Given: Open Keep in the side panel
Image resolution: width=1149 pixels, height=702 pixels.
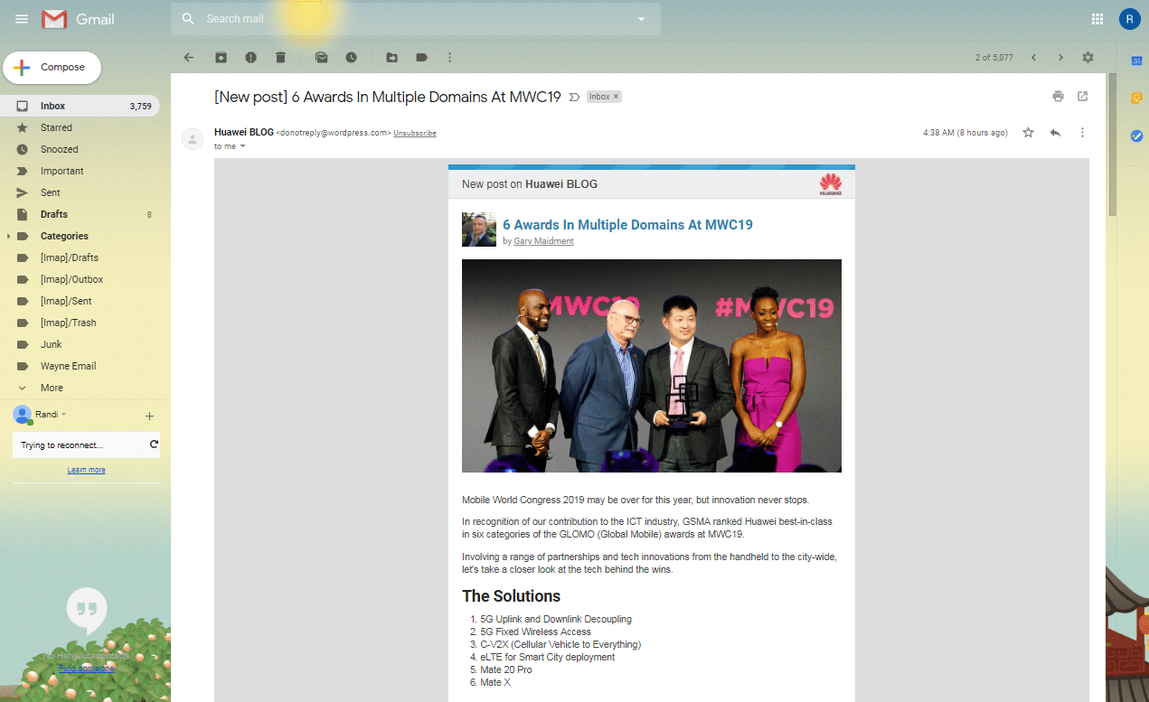Looking at the screenshot, I should point(1136,98).
